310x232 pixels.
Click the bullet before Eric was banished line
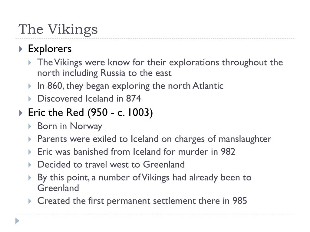pos(30,152)
